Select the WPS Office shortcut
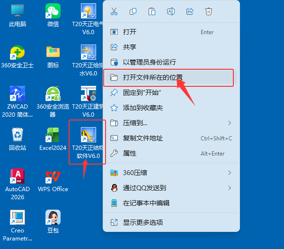The height and width of the screenshot is (249, 284). (53, 181)
